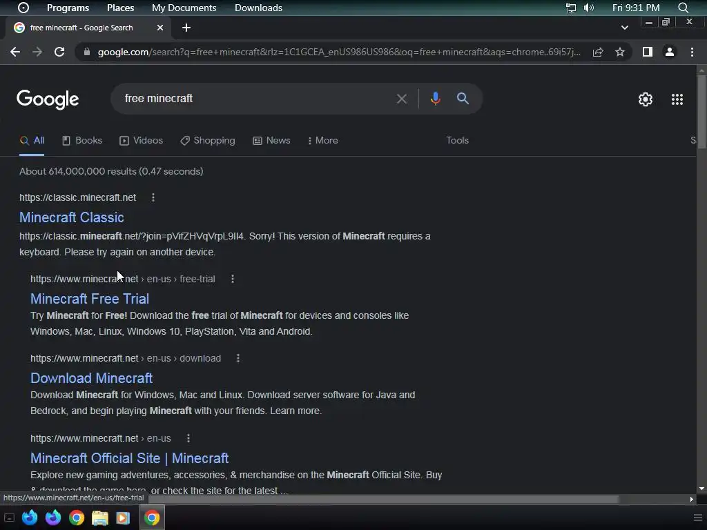This screenshot has width=707, height=530.
Task: Switch to Shopping results
Action: (x=207, y=140)
